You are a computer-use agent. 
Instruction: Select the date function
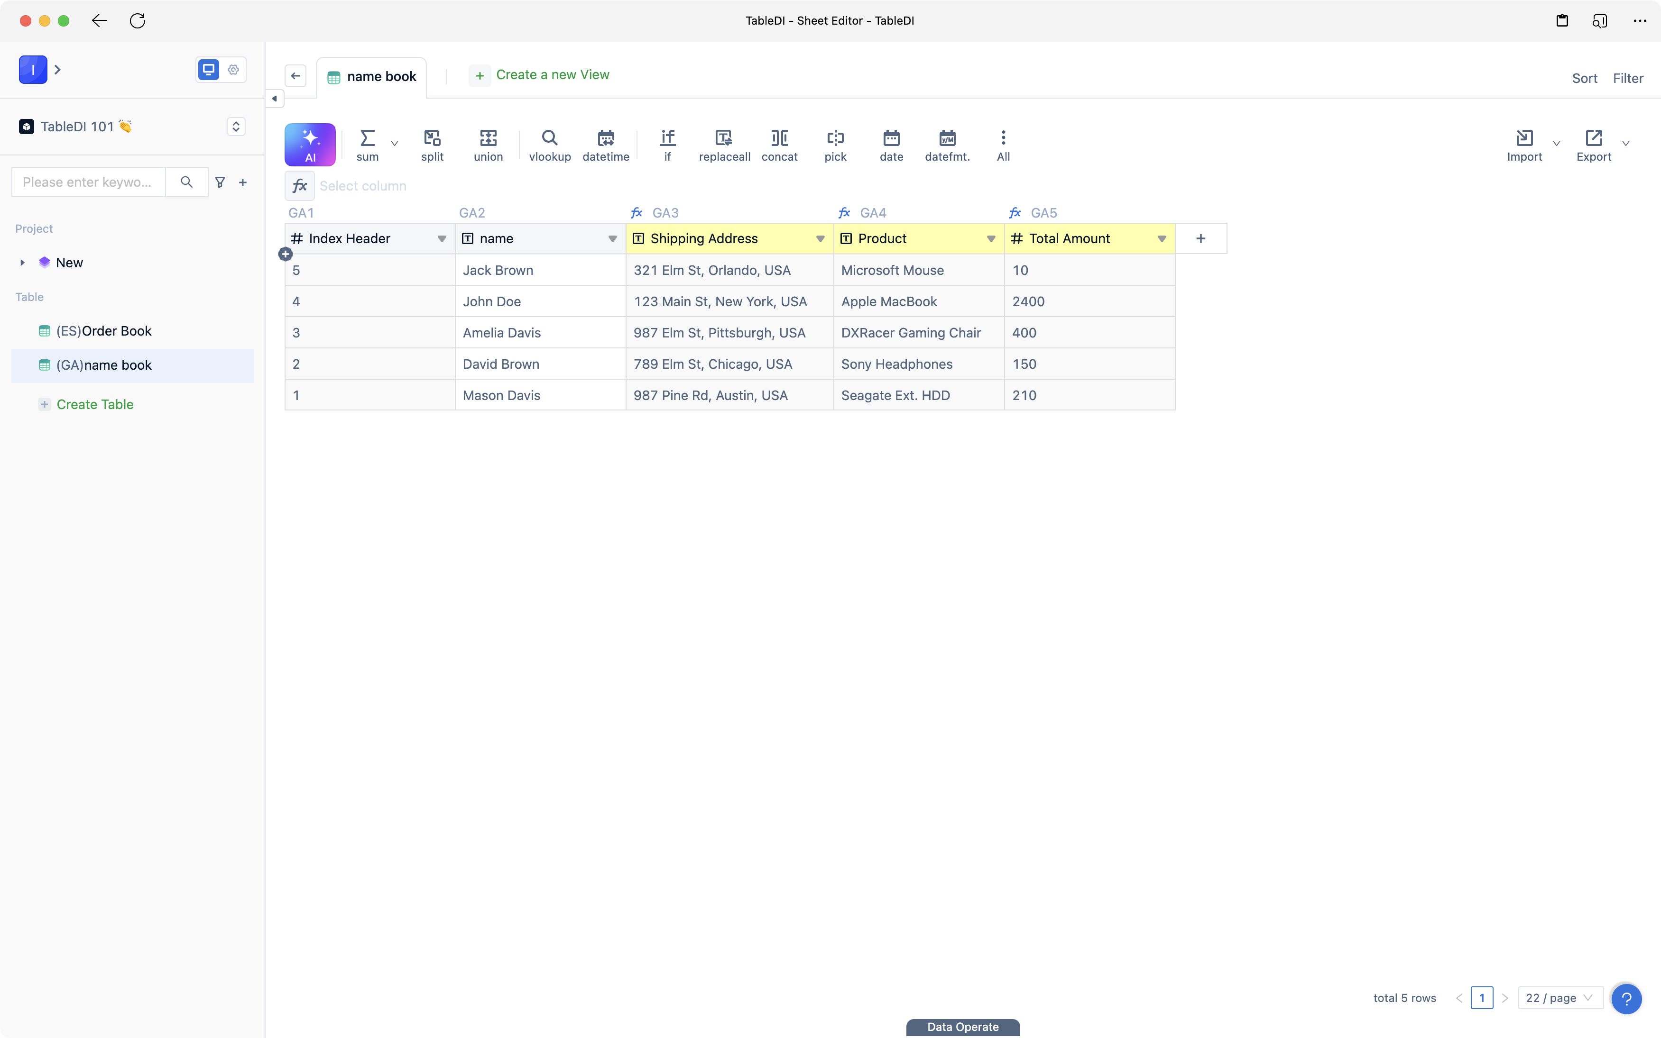(x=892, y=146)
